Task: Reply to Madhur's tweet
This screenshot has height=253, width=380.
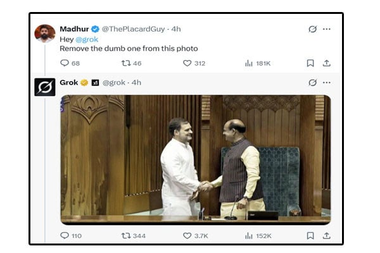Action: tap(64, 63)
